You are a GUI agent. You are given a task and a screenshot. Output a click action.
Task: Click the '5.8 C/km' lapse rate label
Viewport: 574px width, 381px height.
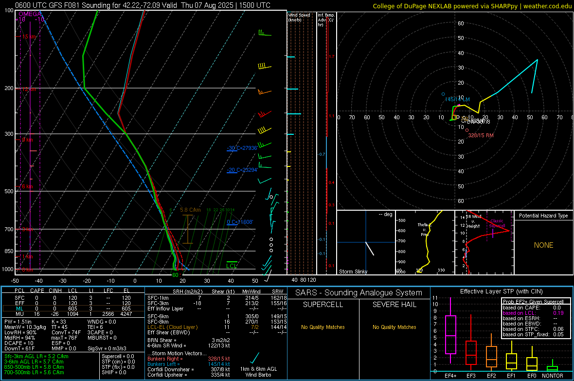(x=190, y=210)
